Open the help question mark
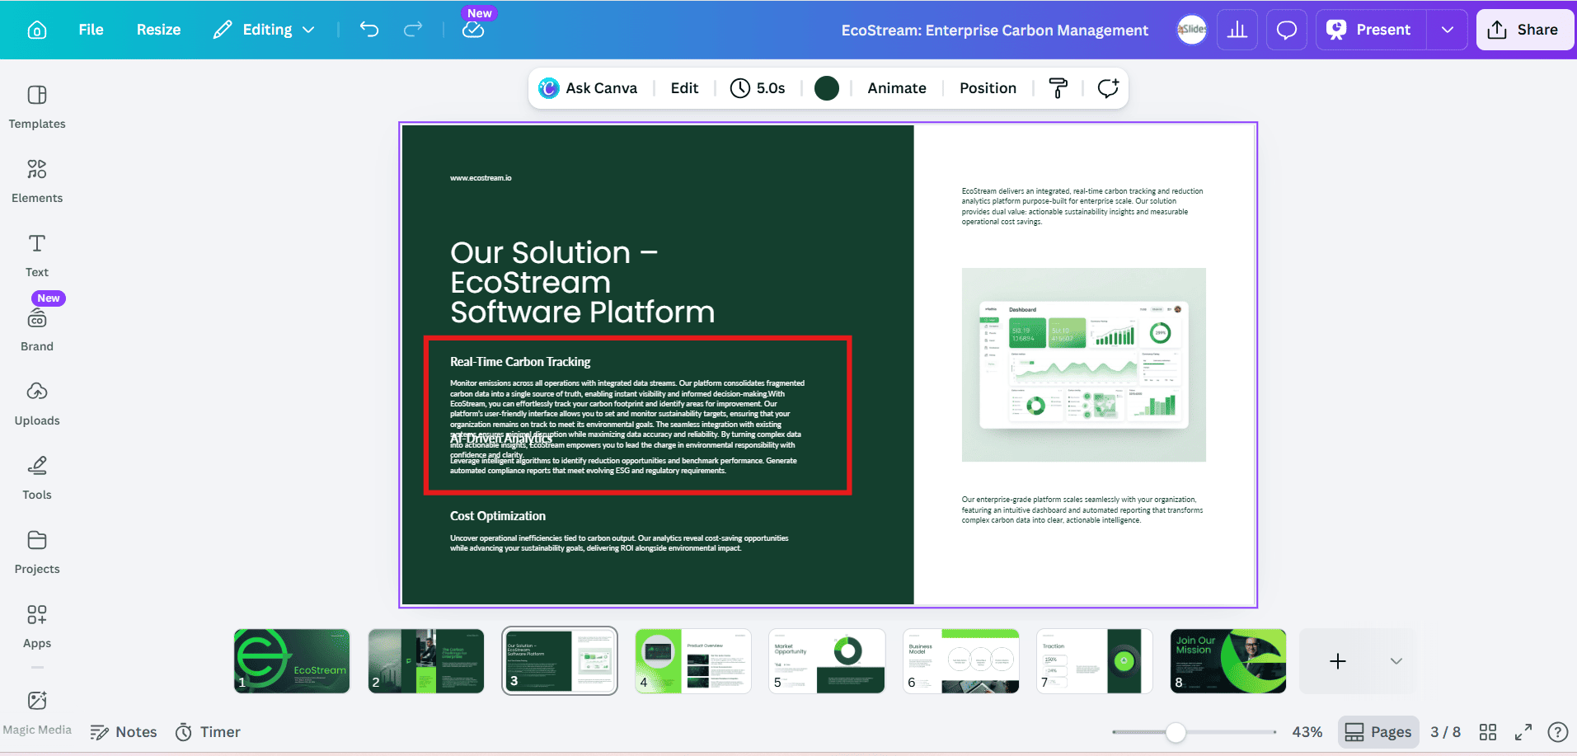 tap(1558, 732)
